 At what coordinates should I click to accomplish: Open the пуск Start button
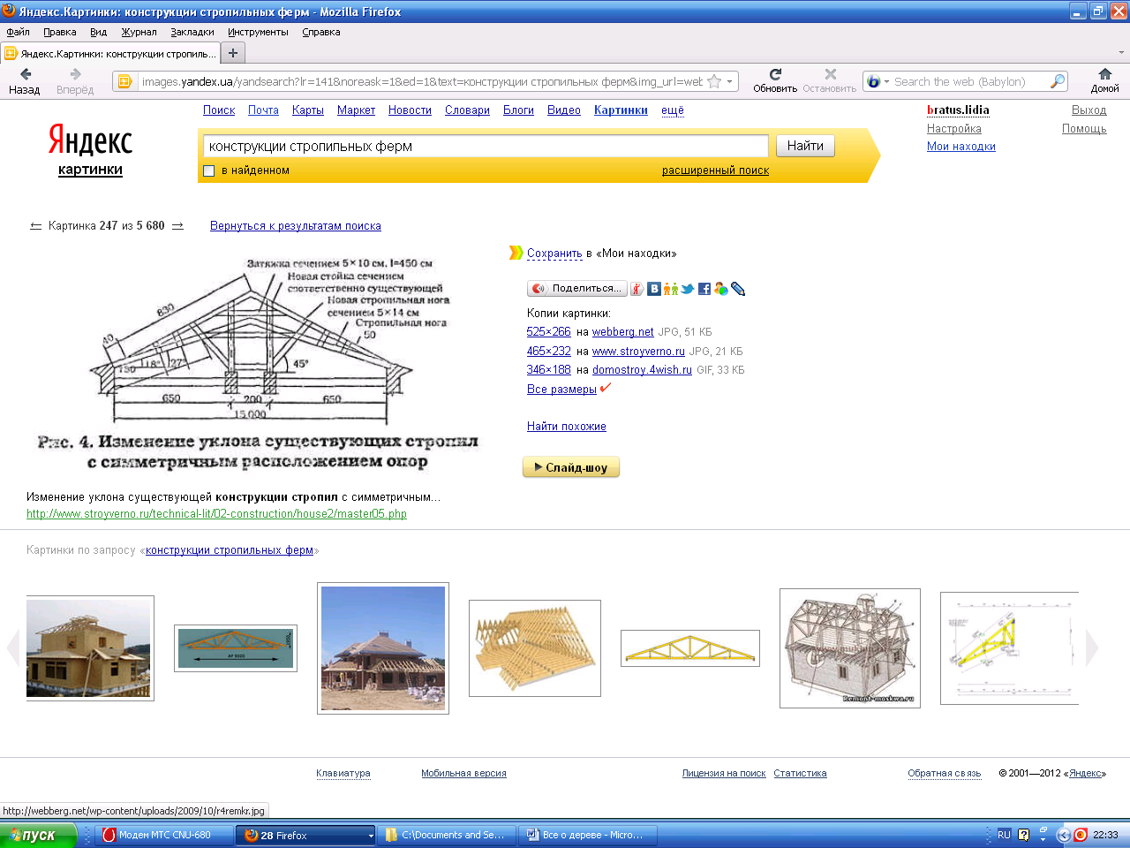[39, 835]
